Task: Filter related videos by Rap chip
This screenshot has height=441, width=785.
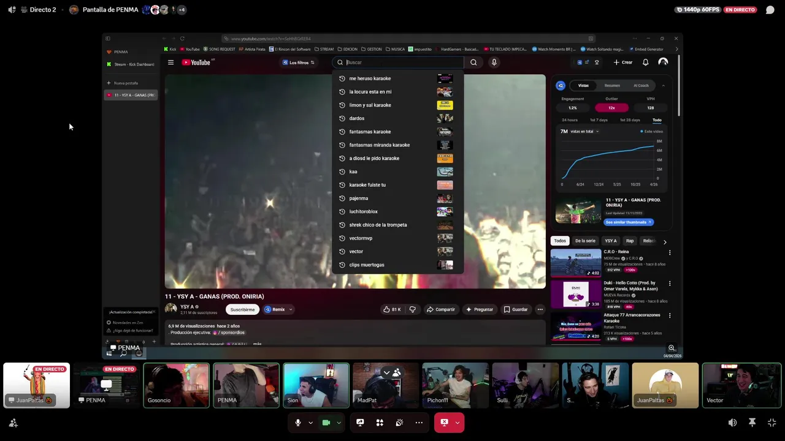Action: [x=630, y=241]
